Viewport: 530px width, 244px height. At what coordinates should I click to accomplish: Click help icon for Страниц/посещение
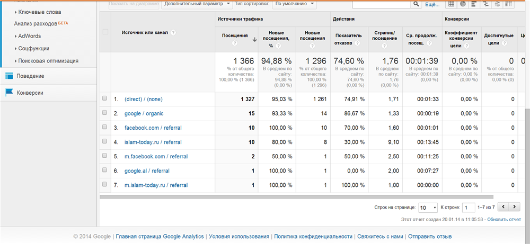coord(384,46)
